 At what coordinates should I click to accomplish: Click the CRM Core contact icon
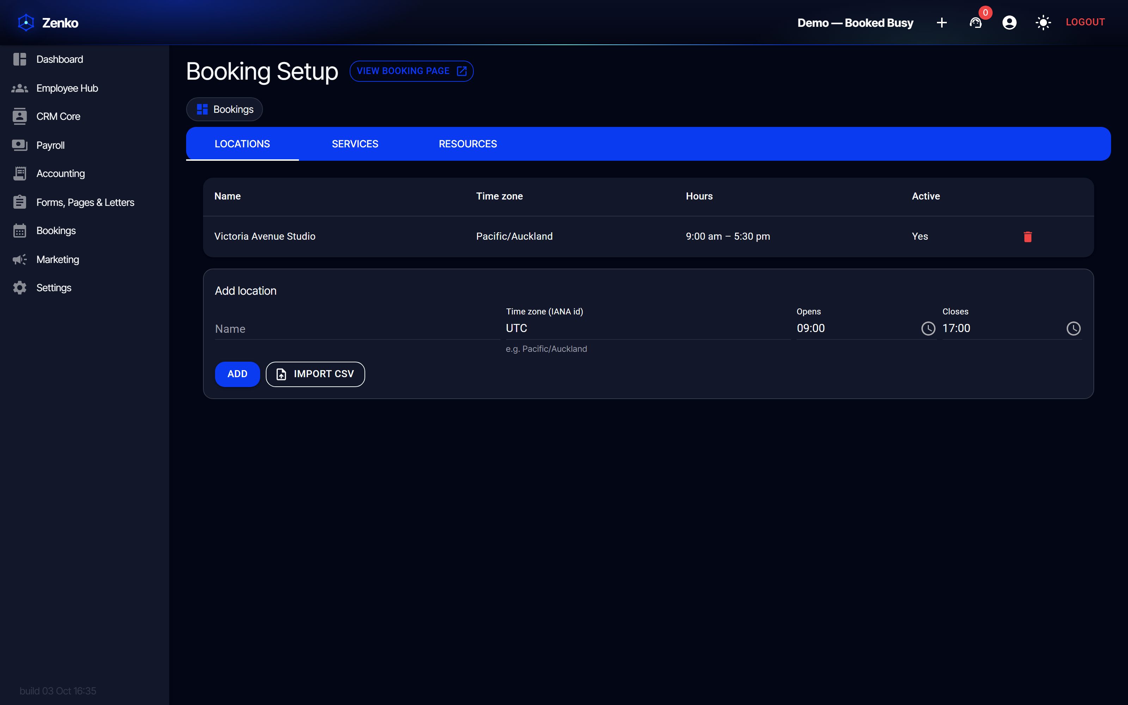pos(20,117)
